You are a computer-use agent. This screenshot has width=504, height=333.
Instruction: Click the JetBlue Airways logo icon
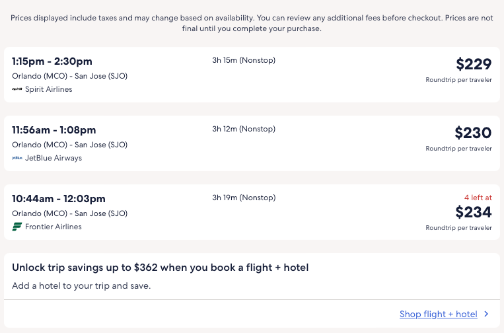point(17,158)
